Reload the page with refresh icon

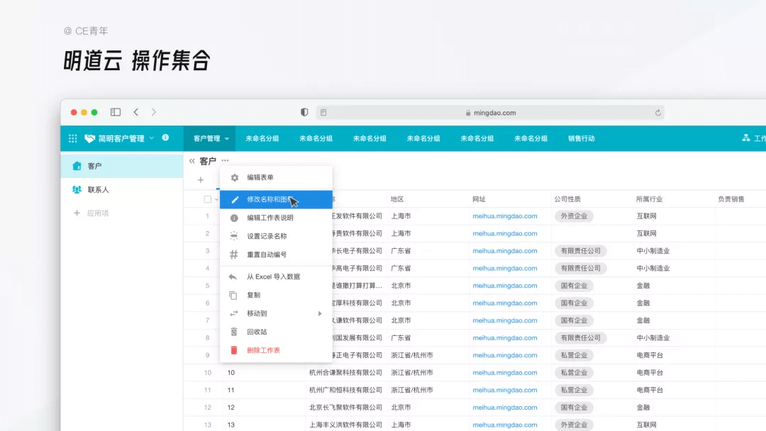pos(658,113)
